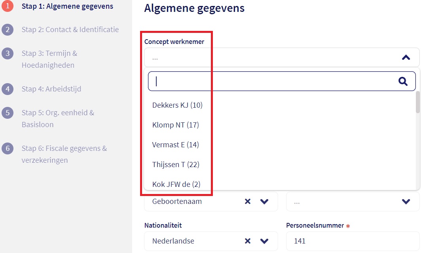The height and width of the screenshot is (253, 421).
Task: Click the step 6 number circle
Action: [x=8, y=148]
